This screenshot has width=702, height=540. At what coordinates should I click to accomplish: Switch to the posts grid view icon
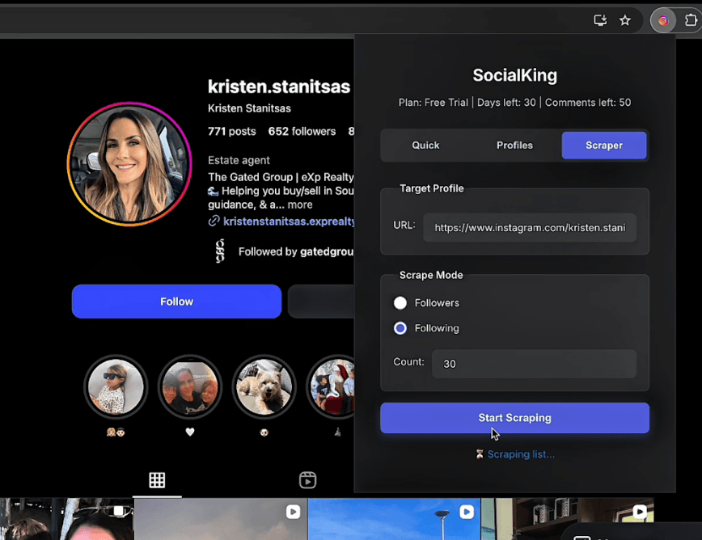(157, 480)
